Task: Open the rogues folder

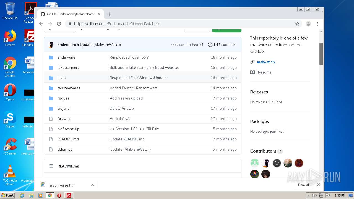Action: [63, 98]
